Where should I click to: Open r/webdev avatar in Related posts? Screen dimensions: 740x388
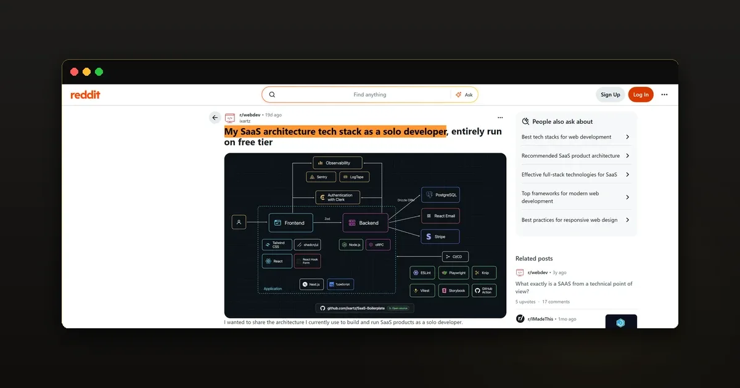pos(520,272)
